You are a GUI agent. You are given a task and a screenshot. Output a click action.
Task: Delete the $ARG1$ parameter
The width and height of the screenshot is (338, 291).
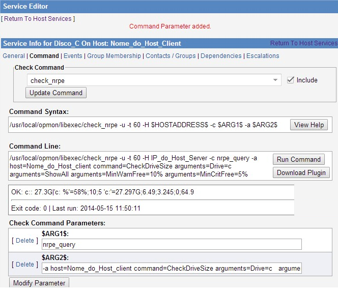coord(25,241)
